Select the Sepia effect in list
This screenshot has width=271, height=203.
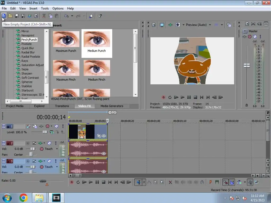pos(25,69)
